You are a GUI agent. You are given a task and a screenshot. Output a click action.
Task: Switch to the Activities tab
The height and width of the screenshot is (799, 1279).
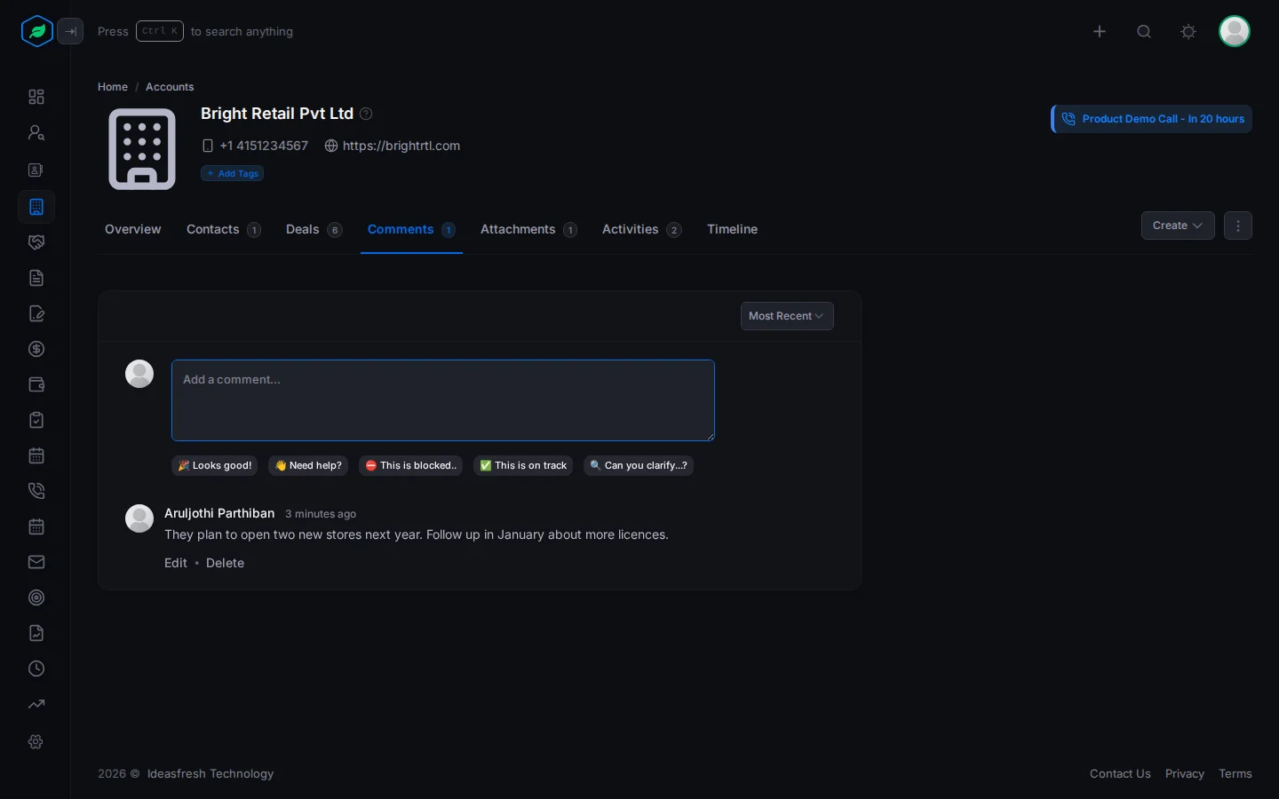coord(642,229)
